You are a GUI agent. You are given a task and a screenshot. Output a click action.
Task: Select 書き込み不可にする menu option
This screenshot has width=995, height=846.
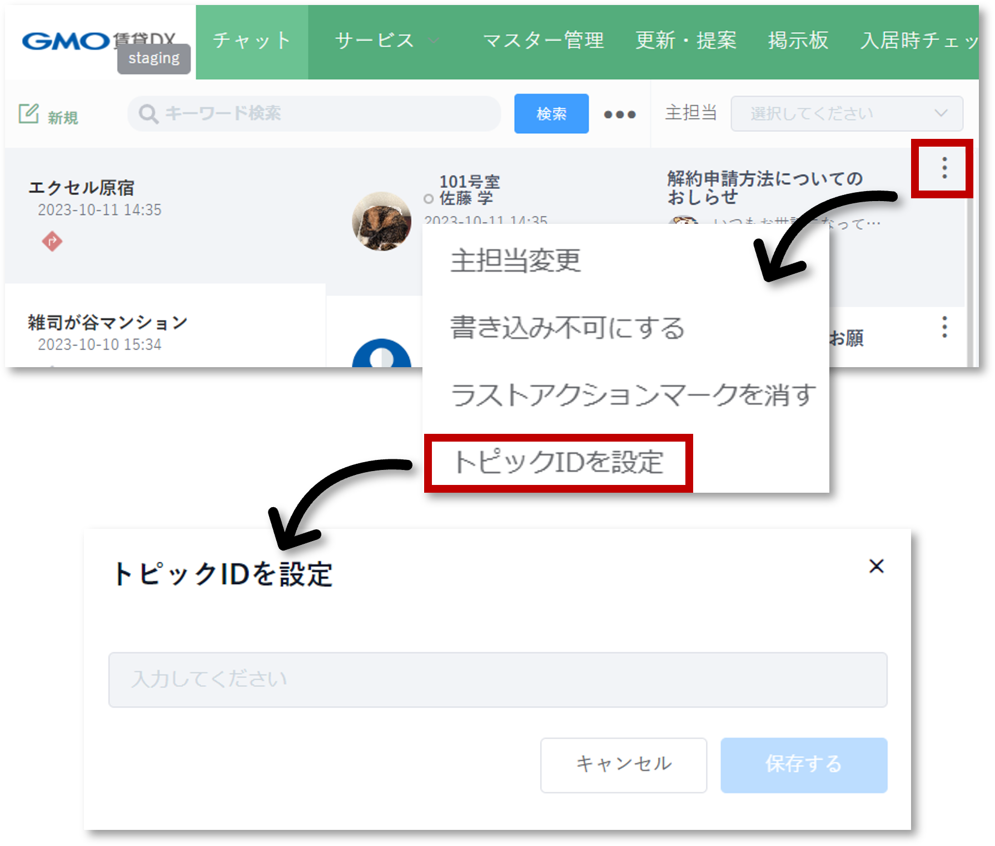click(x=567, y=327)
